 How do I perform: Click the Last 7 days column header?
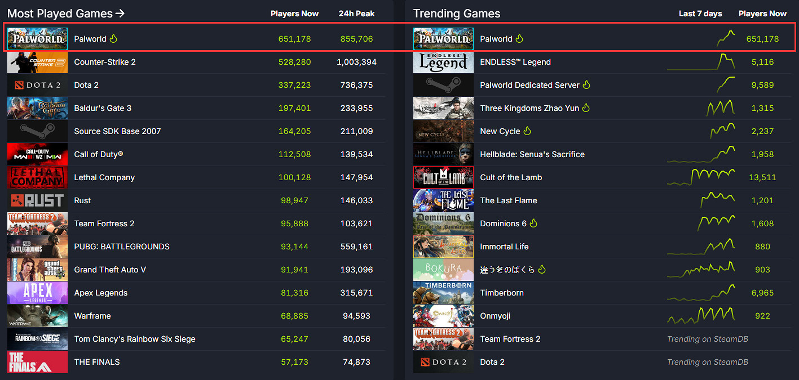[700, 14]
